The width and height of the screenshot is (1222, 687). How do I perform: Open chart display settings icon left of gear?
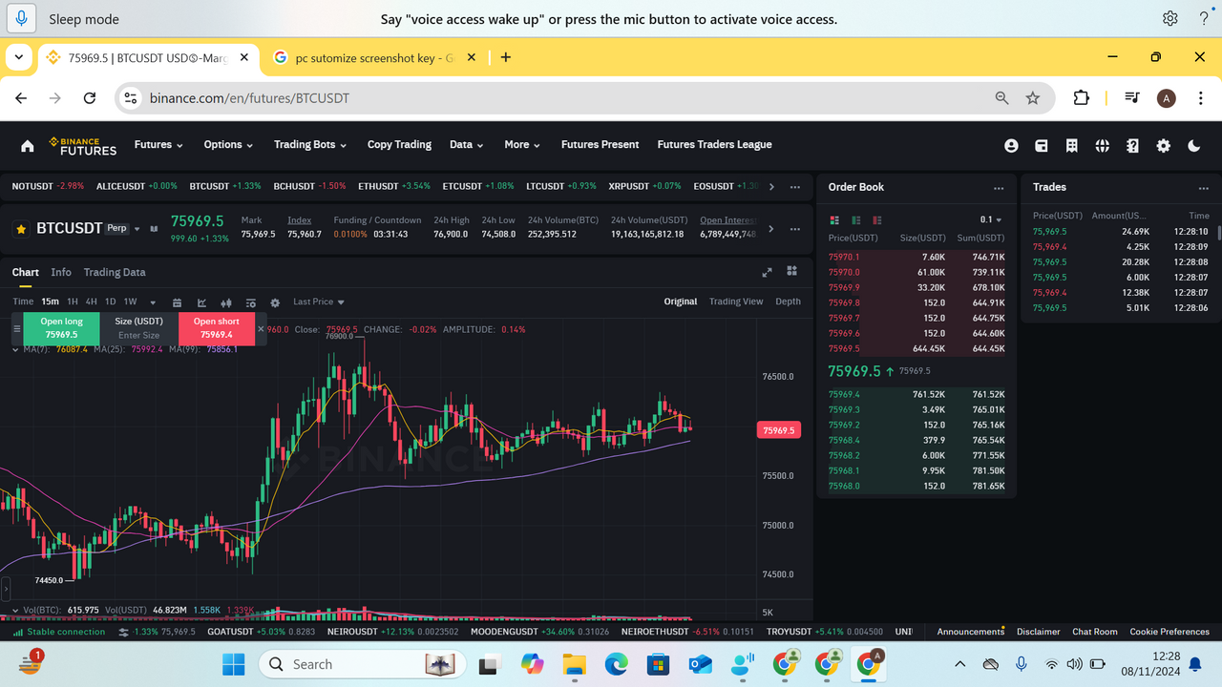click(x=251, y=302)
